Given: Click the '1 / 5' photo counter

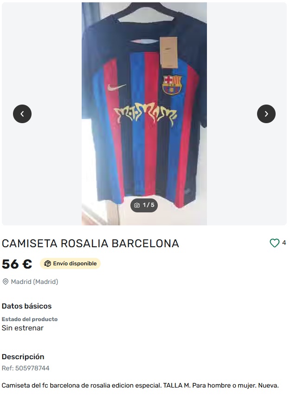Looking at the screenshot, I should [148, 205].
